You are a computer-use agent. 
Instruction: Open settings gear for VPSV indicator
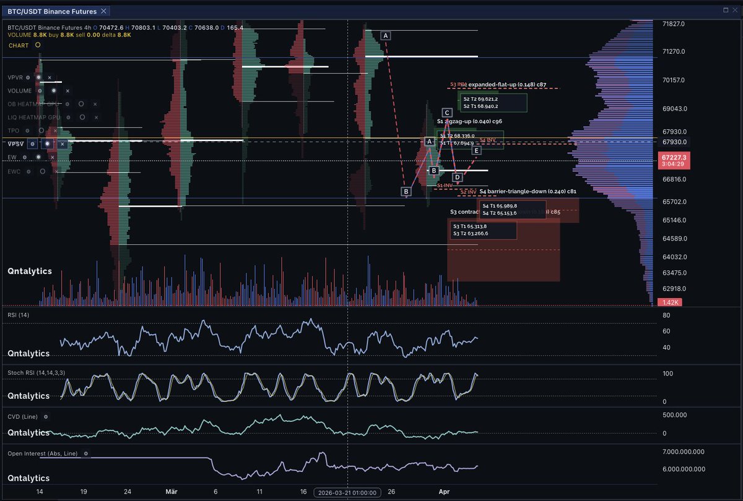(x=32, y=143)
